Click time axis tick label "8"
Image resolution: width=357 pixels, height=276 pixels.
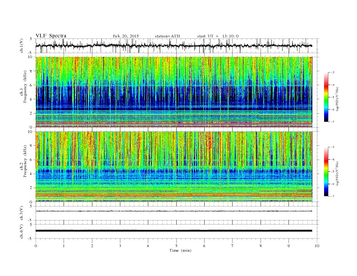tap(261, 246)
